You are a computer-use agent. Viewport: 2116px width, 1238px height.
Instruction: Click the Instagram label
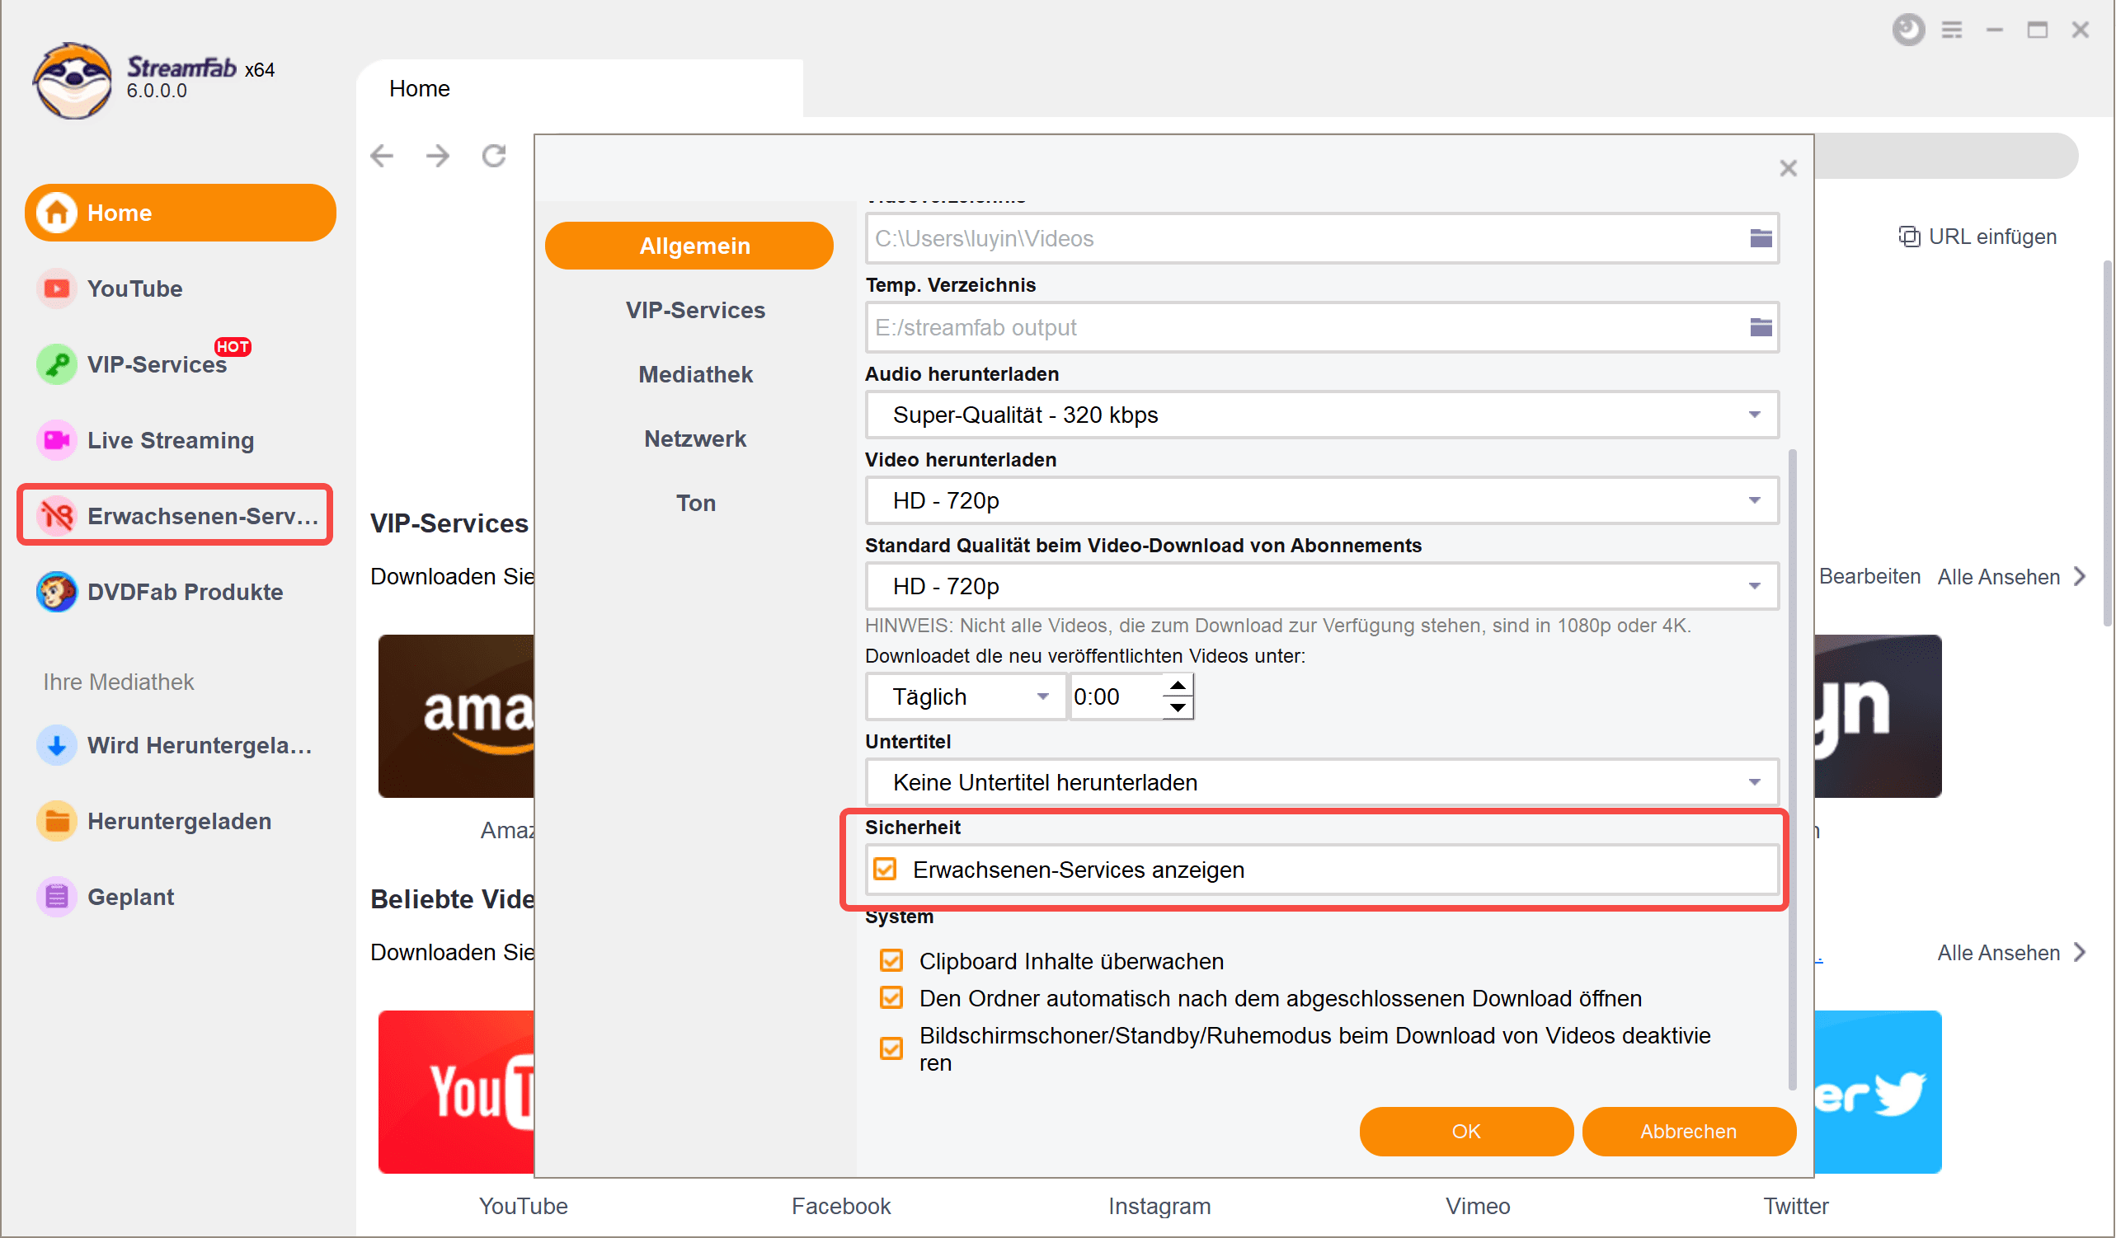point(1159,1206)
